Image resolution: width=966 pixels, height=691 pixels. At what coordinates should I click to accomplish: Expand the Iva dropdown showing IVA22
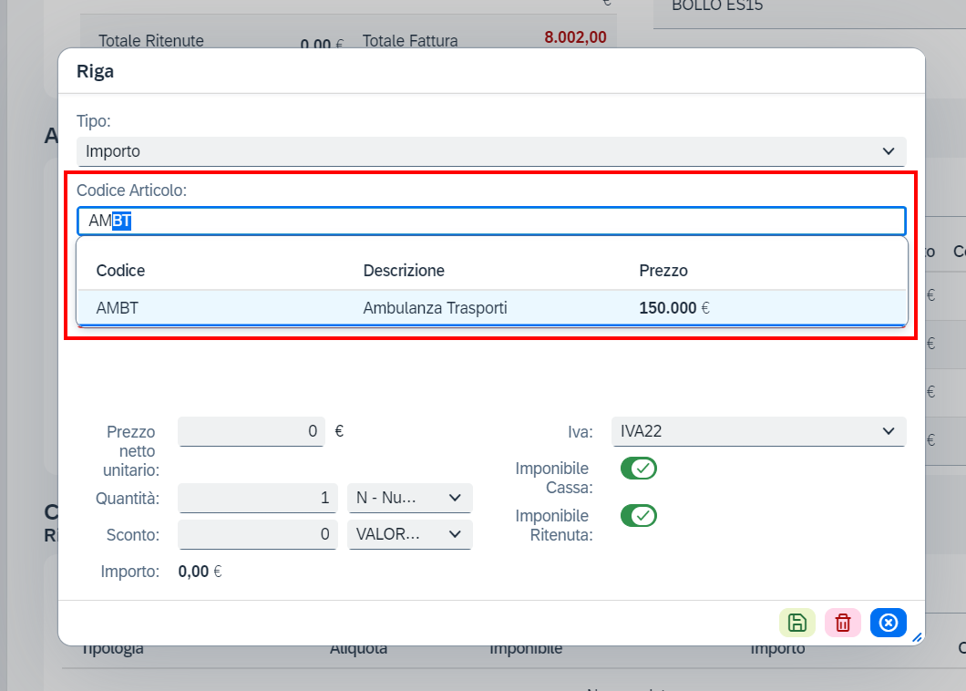759,431
